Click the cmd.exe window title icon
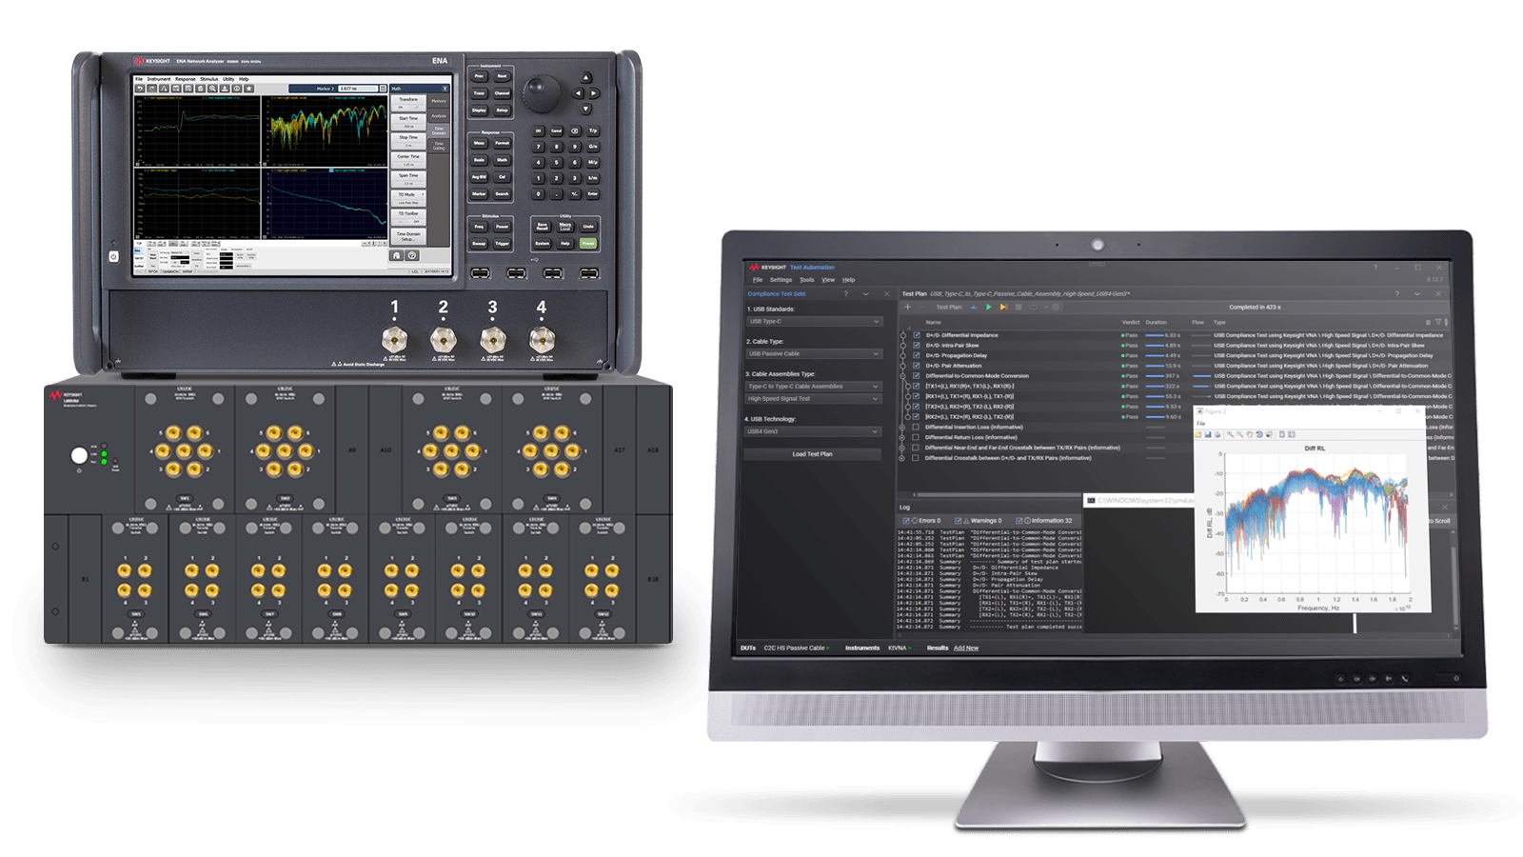Image resolution: width=1523 pixels, height=857 pixels. (1091, 500)
